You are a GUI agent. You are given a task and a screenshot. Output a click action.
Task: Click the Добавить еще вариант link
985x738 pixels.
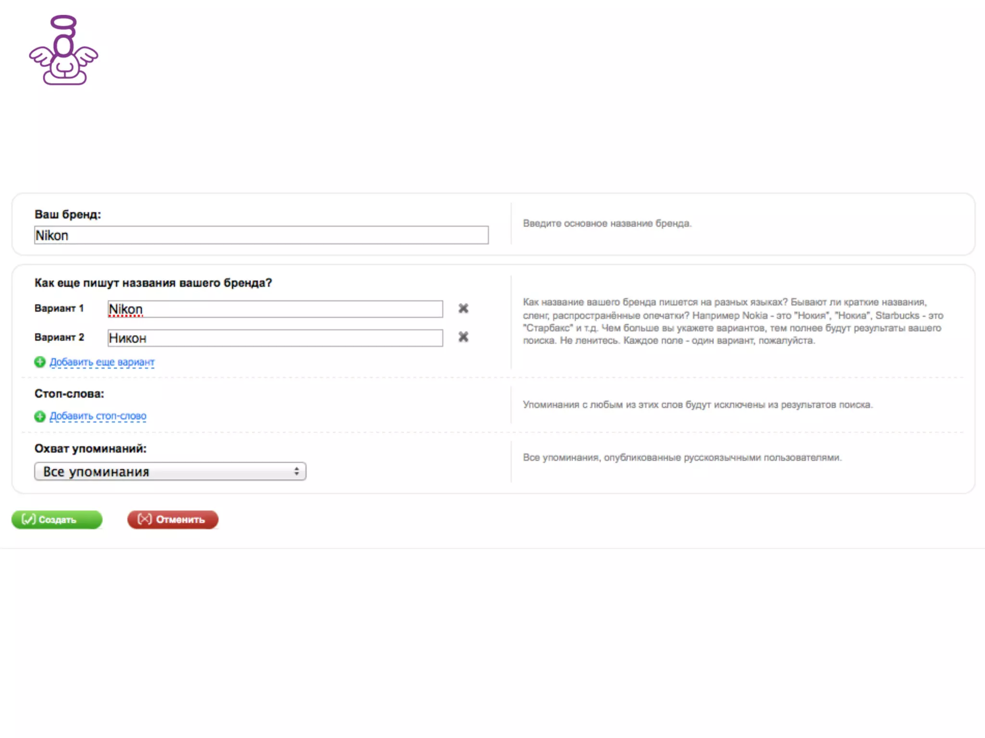click(x=102, y=362)
